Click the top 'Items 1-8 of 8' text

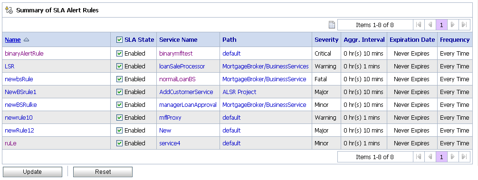click(375, 25)
